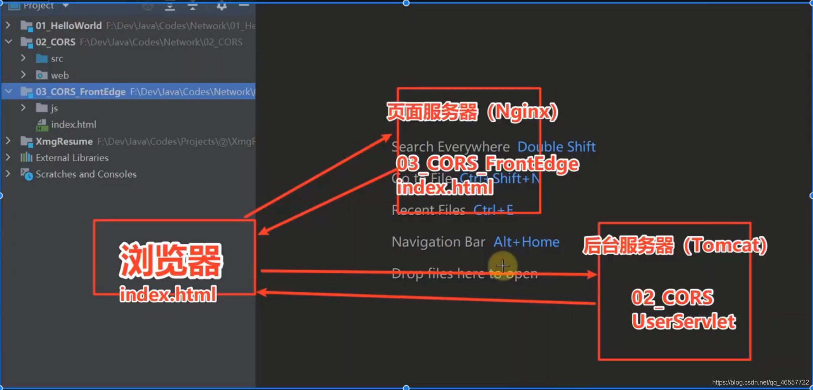Expand External Libraries node
The image size is (813, 390).
coord(8,157)
